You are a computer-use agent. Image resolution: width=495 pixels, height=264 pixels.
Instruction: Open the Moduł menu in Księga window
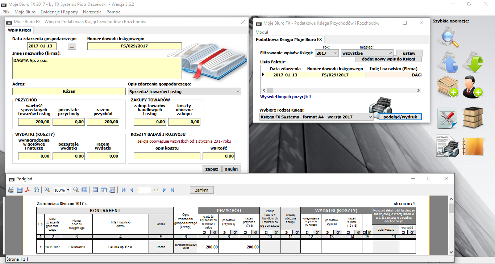(x=262, y=32)
